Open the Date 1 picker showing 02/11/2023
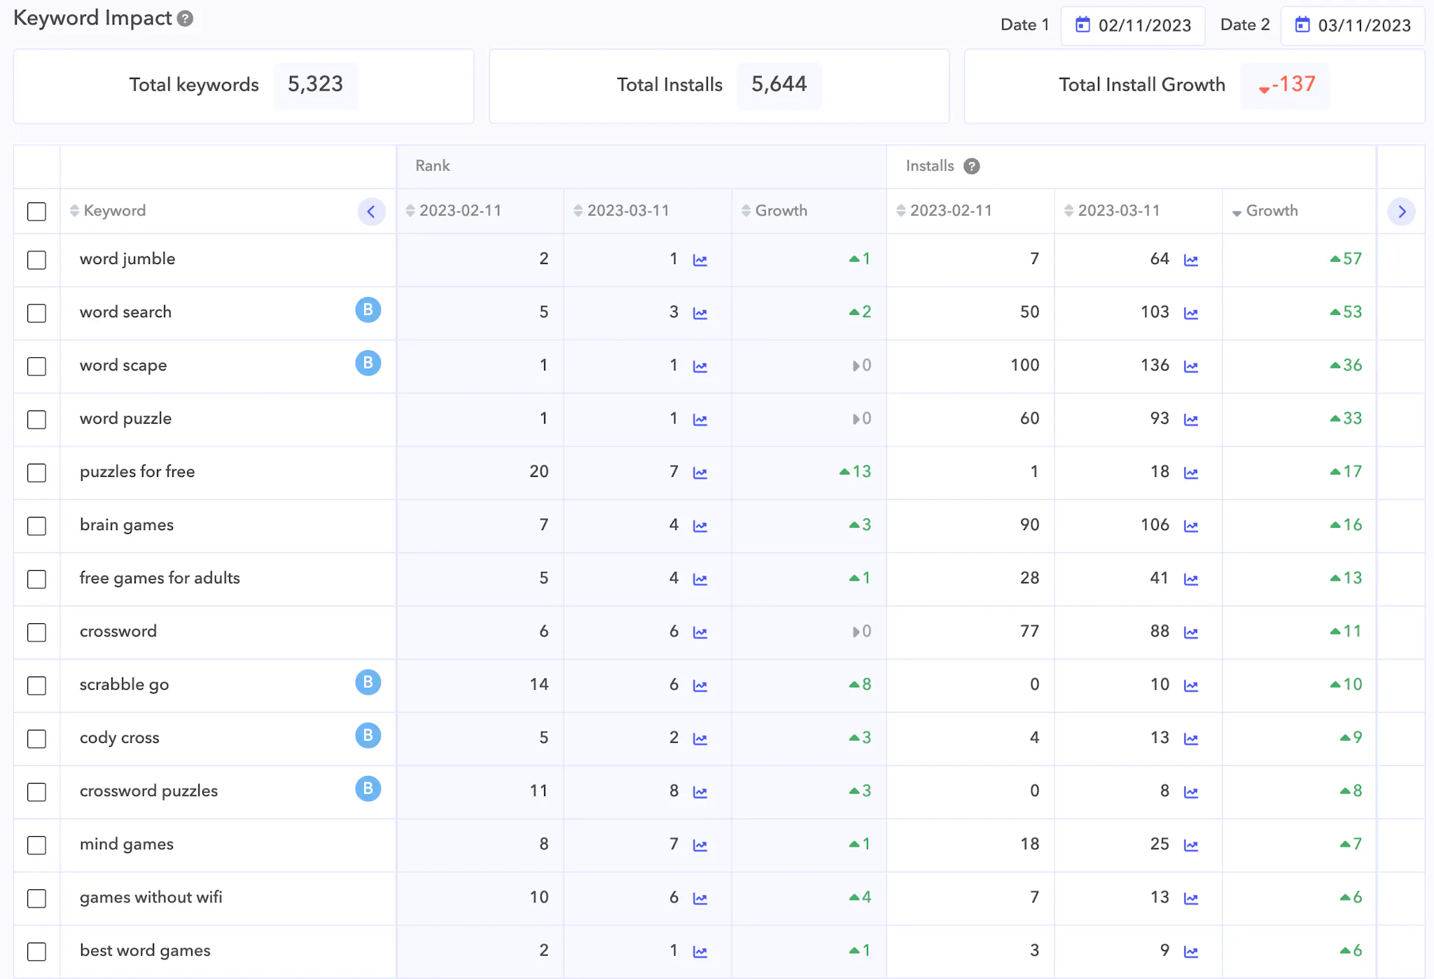 point(1133,25)
